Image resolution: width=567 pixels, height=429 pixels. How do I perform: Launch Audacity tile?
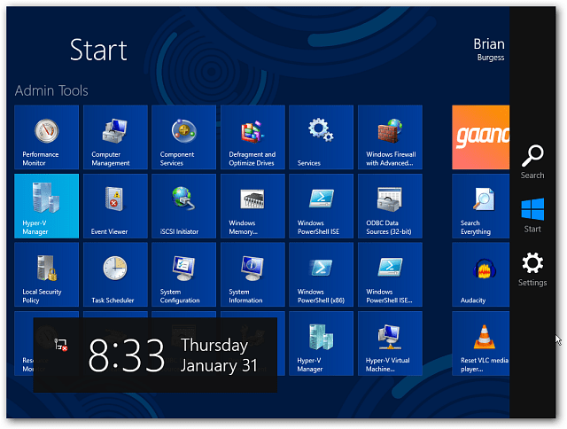480,275
